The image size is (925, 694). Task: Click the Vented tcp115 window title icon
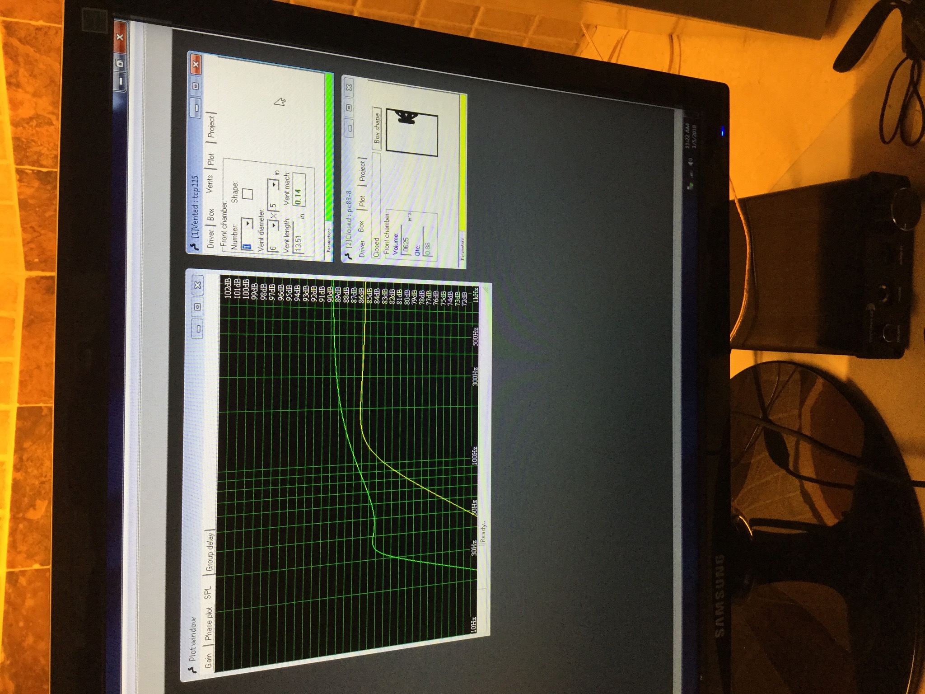coord(195,247)
